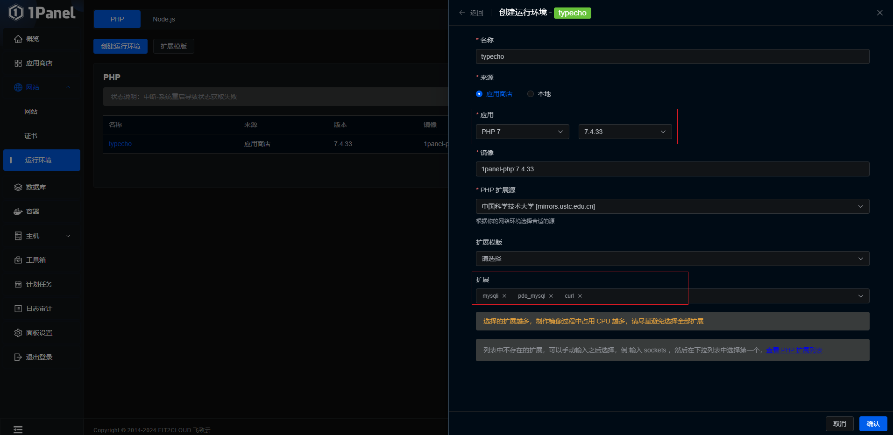Close the 创建运行环境 drawer

click(x=880, y=13)
